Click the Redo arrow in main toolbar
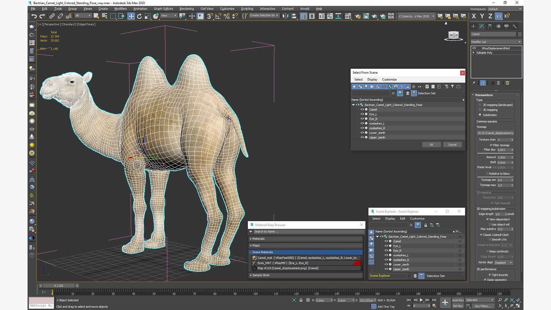This screenshot has height=310, width=551. pyautogui.click(x=42, y=16)
